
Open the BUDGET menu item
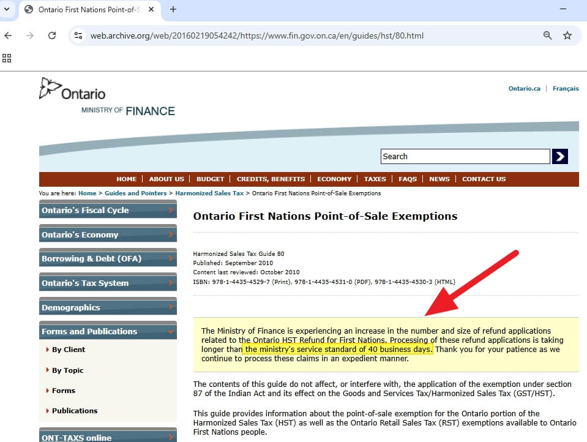[x=210, y=179]
